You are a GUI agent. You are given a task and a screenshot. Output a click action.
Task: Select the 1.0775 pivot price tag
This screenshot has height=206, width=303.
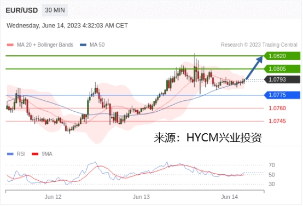pos(282,95)
